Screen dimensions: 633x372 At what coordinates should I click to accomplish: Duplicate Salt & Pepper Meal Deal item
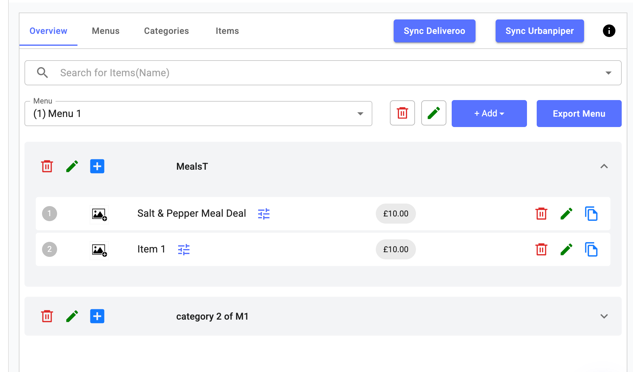[591, 214]
